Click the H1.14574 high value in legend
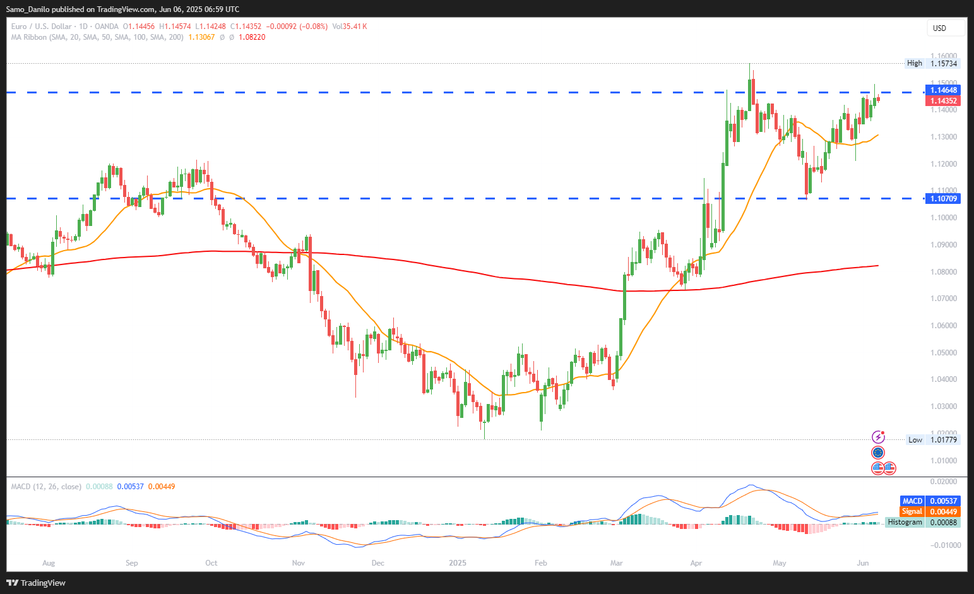 pyautogui.click(x=175, y=27)
